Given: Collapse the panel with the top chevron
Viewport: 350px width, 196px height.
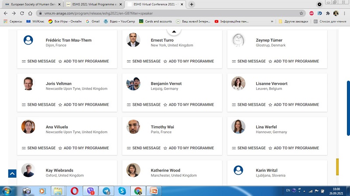Looking at the screenshot, I should point(174,32).
